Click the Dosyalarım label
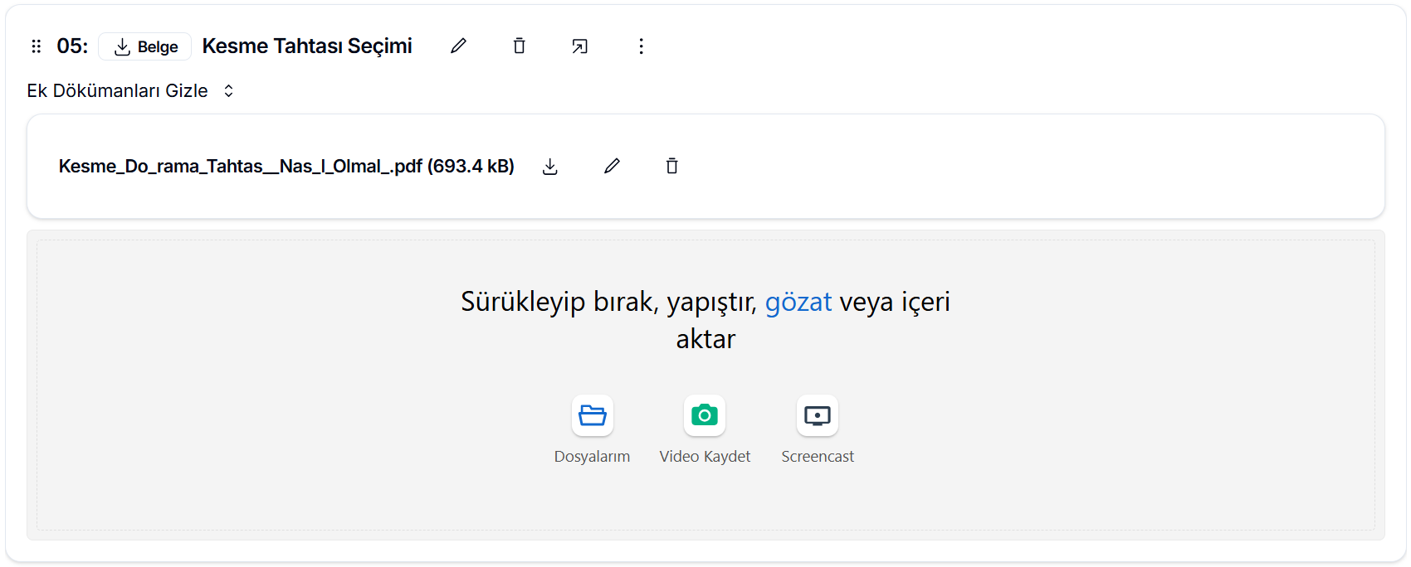The image size is (1411, 567). [592, 457]
